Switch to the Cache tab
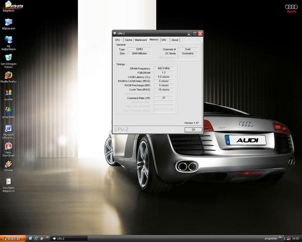 tap(128, 40)
